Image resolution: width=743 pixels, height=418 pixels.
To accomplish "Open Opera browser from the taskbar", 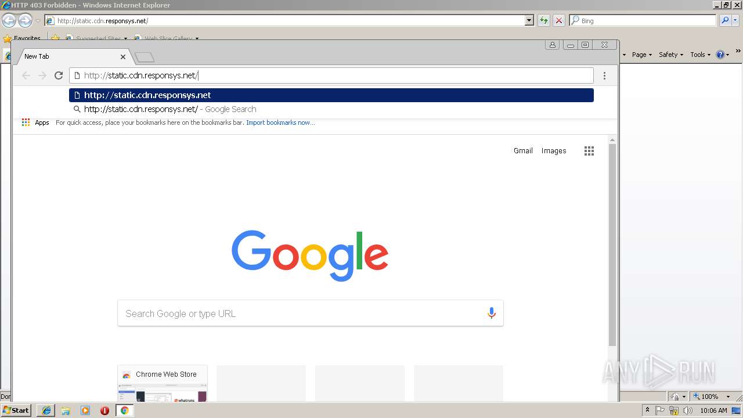I will pos(104,410).
